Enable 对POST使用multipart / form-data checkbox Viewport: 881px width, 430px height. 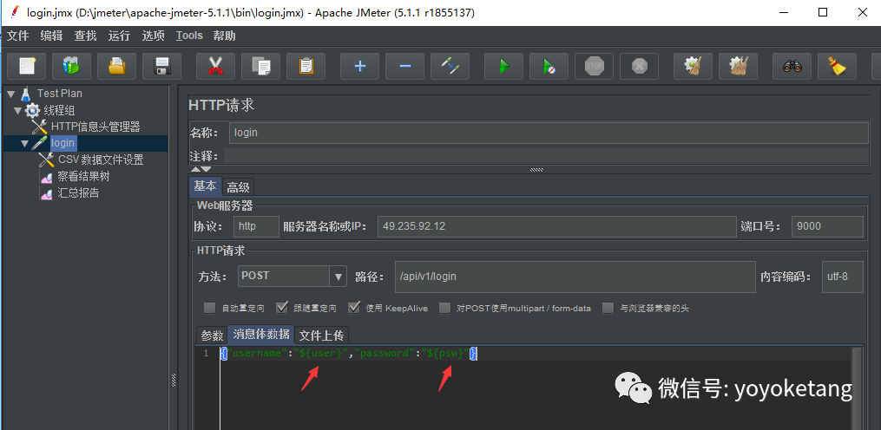coord(444,308)
